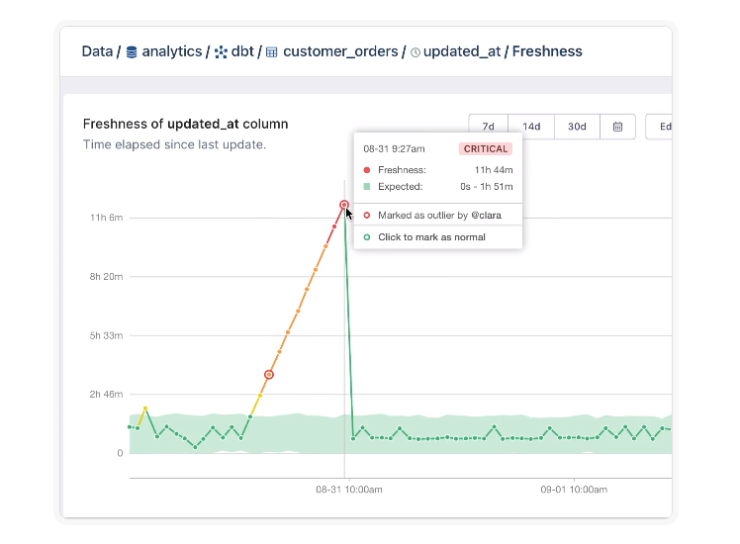Click the analytics database icon in breadcrumb

(x=132, y=51)
